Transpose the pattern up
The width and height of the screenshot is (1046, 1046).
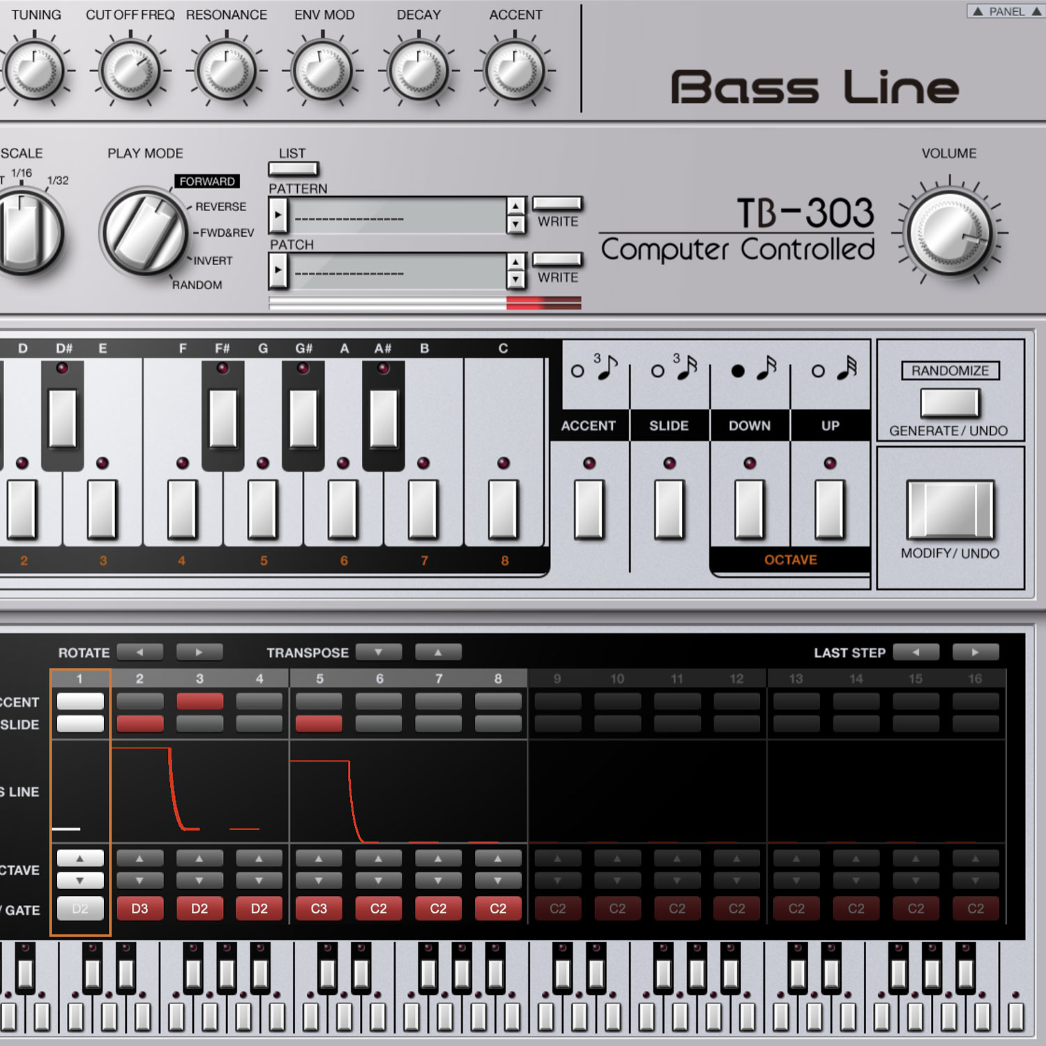tap(438, 652)
